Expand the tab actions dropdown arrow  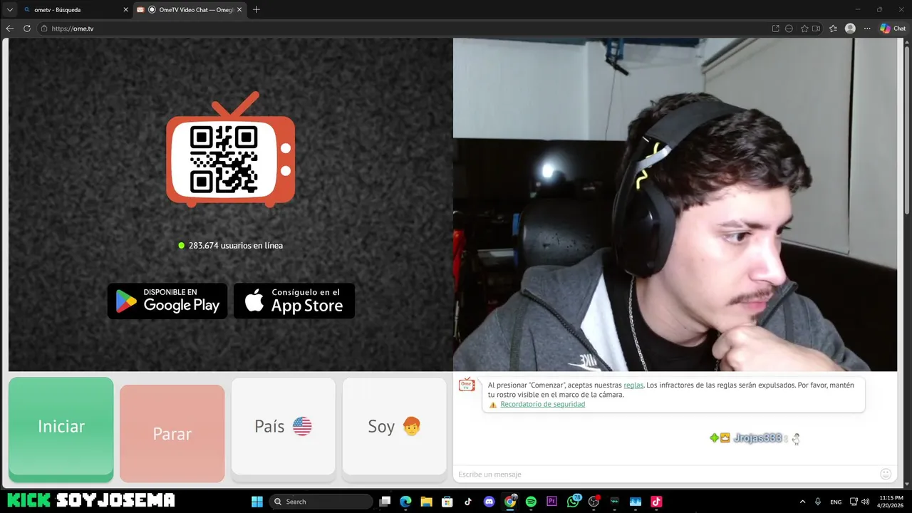pyautogui.click(x=9, y=10)
